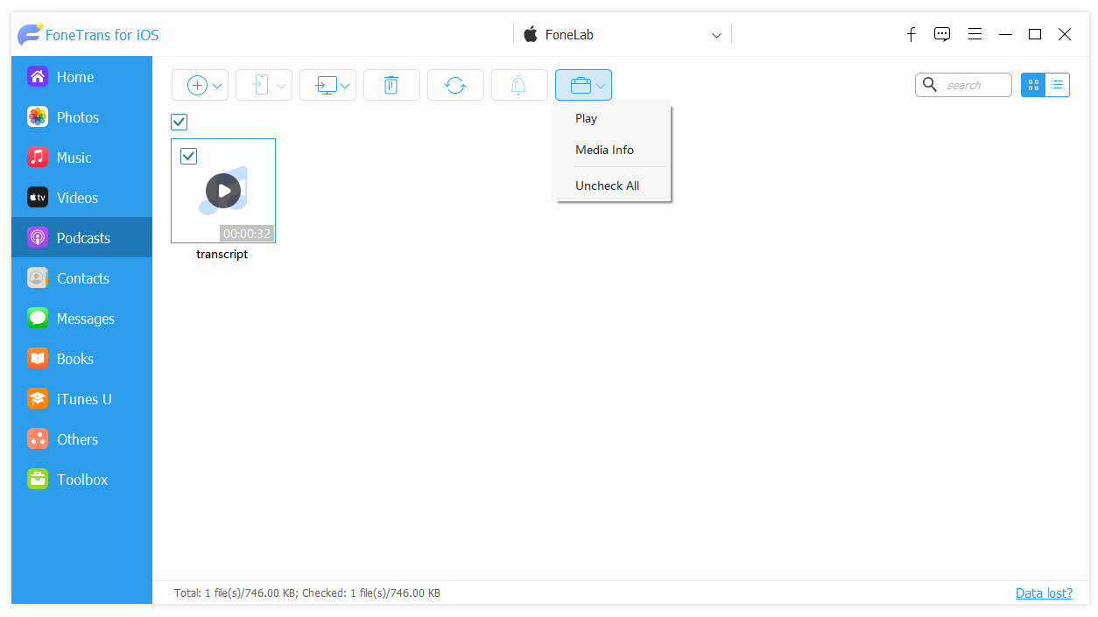Click the magnifier search icon
Screen dimensions: 1098x617
(930, 85)
